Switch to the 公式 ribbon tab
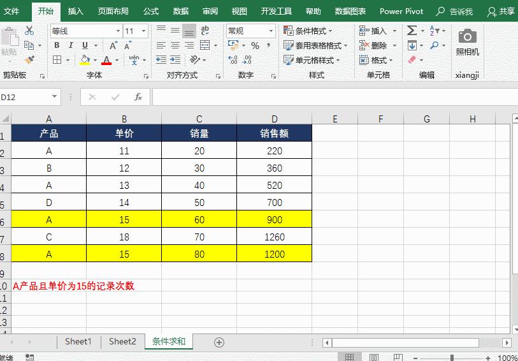This screenshot has height=361, width=518. tap(151, 11)
